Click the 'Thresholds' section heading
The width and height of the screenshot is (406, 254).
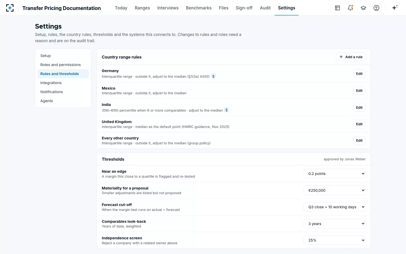pyautogui.click(x=113, y=159)
